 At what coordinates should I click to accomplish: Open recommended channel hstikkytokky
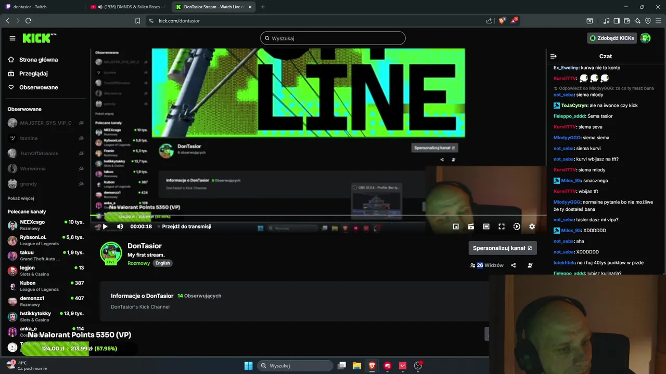[x=46, y=316]
